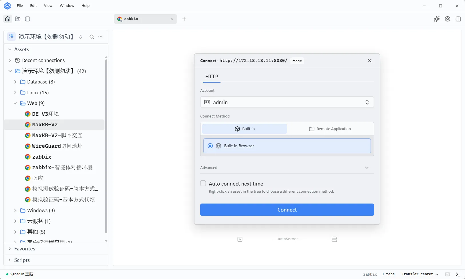Collapse the Web (9) folder
Screen dimensions: 465x279
pos(15,103)
